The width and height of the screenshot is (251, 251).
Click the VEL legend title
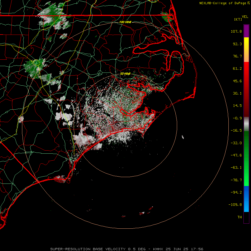click(245, 17)
